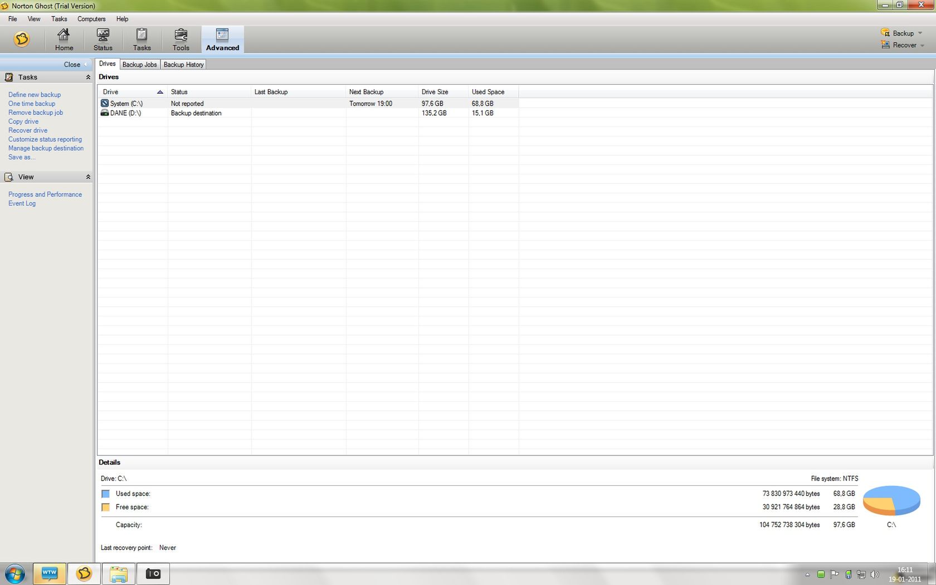The image size is (936, 585).
Task: Switch to the Drives tab
Action: (x=108, y=64)
